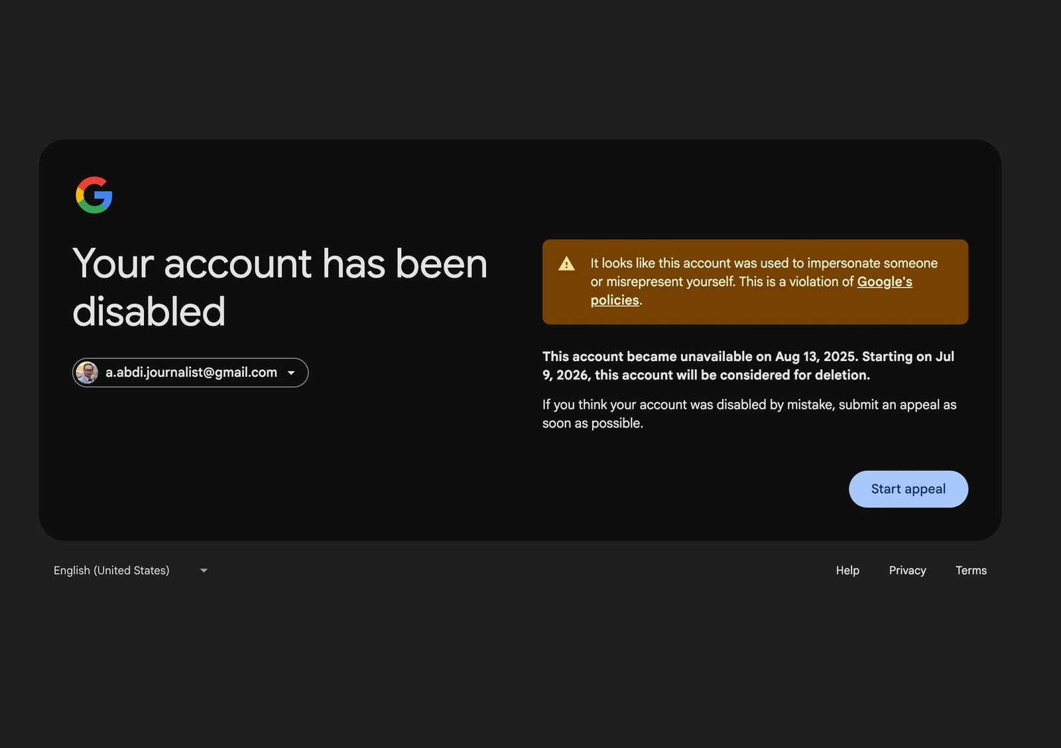Click the underlined word "policies"

point(615,300)
